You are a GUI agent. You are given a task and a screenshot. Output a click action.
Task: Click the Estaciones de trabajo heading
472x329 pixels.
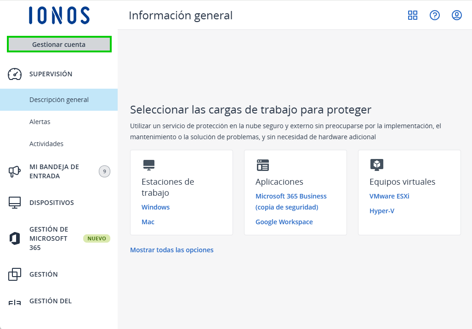pos(168,187)
